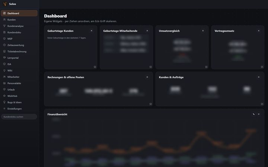Click the Ticketabrechnung icon

pos(4,51)
